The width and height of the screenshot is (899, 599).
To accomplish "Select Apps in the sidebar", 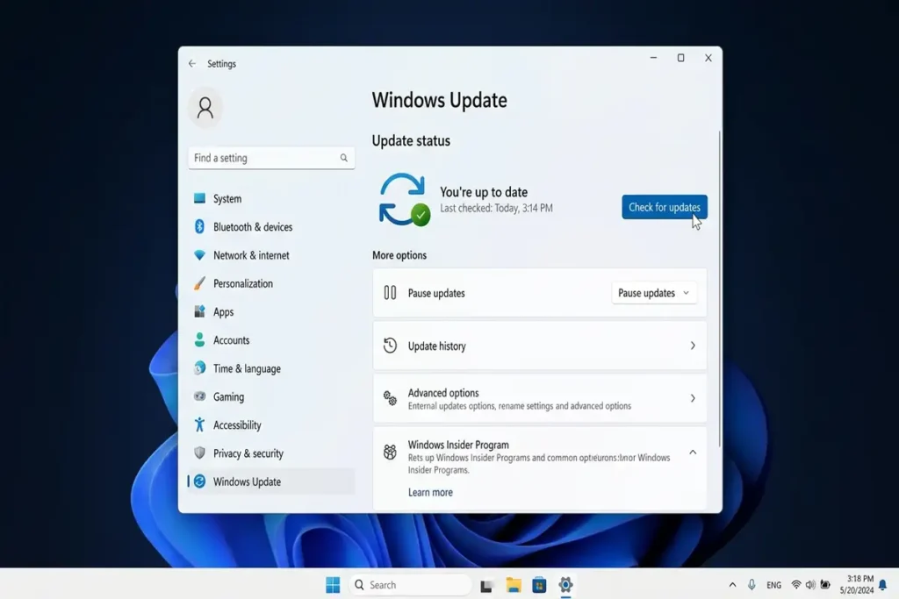I will (x=271, y=311).
